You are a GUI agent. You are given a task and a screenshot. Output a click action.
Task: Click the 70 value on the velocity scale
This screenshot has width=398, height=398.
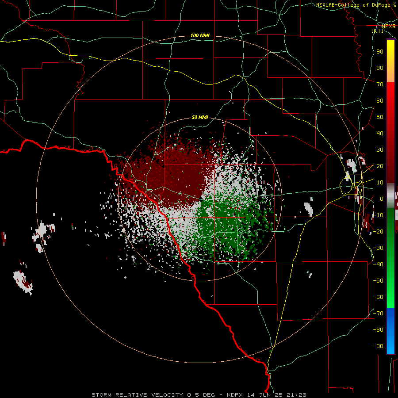coord(380,84)
